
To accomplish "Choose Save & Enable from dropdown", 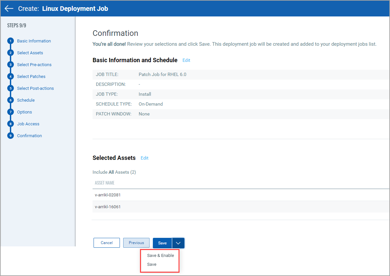I will tap(160, 256).
